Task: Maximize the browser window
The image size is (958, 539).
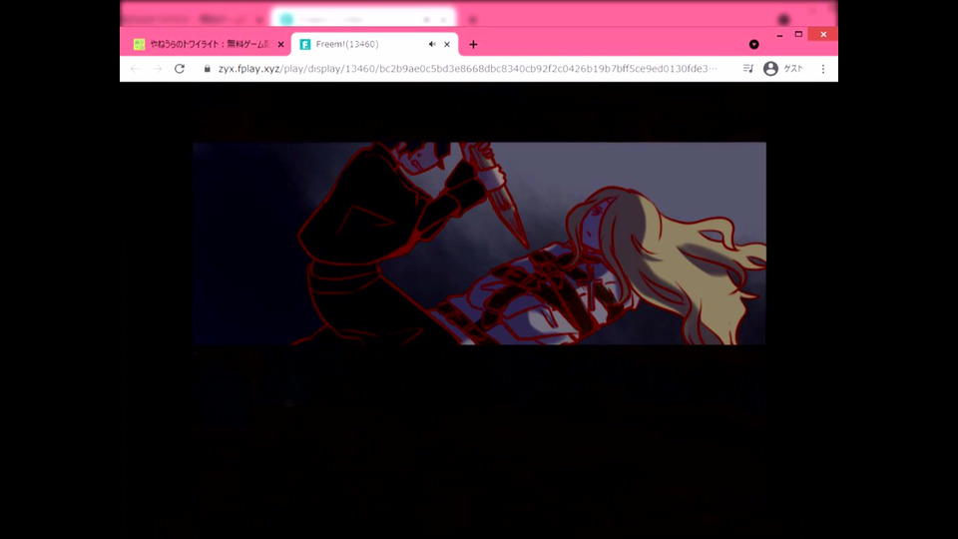Action: [x=798, y=35]
